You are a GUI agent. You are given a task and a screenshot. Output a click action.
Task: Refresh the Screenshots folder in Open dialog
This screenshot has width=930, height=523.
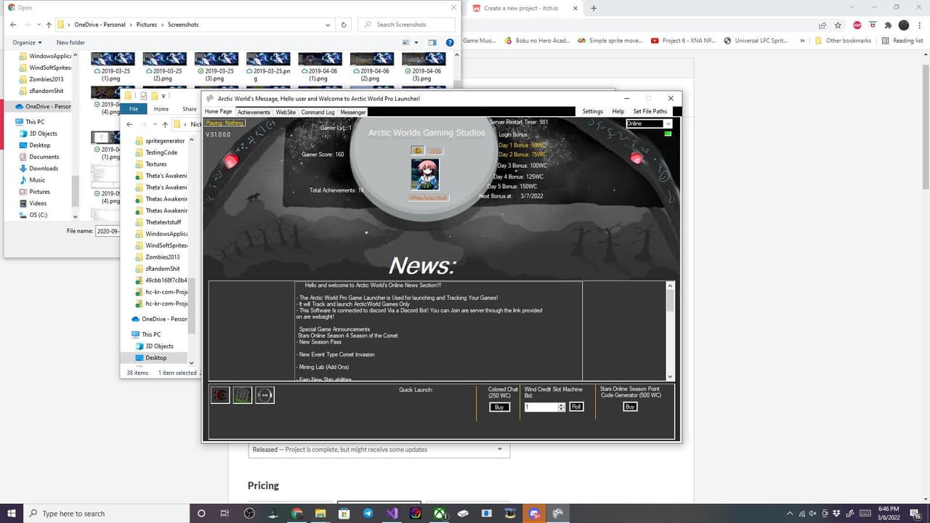tap(344, 25)
